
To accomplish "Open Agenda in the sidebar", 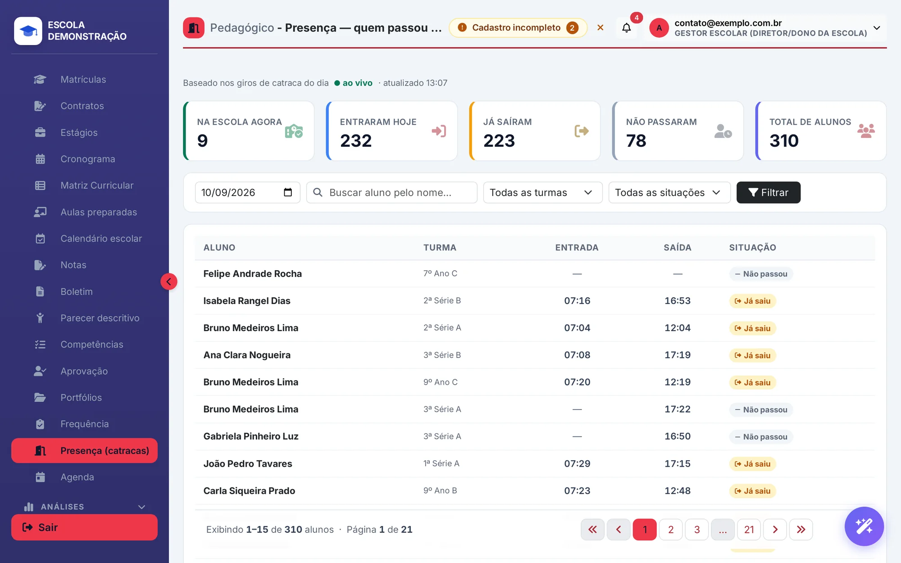I will tap(84, 477).
